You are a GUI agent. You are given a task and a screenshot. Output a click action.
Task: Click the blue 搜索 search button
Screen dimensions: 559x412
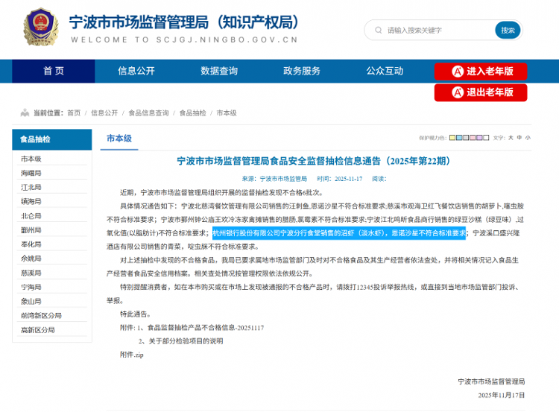click(508, 31)
